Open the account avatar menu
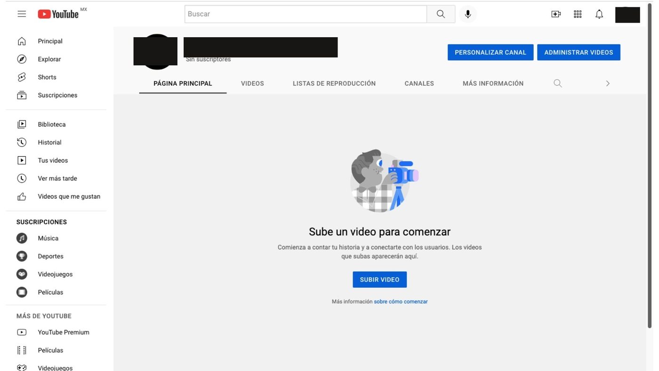This screenshot has width=659, height=371. click(x=627, y=15)
